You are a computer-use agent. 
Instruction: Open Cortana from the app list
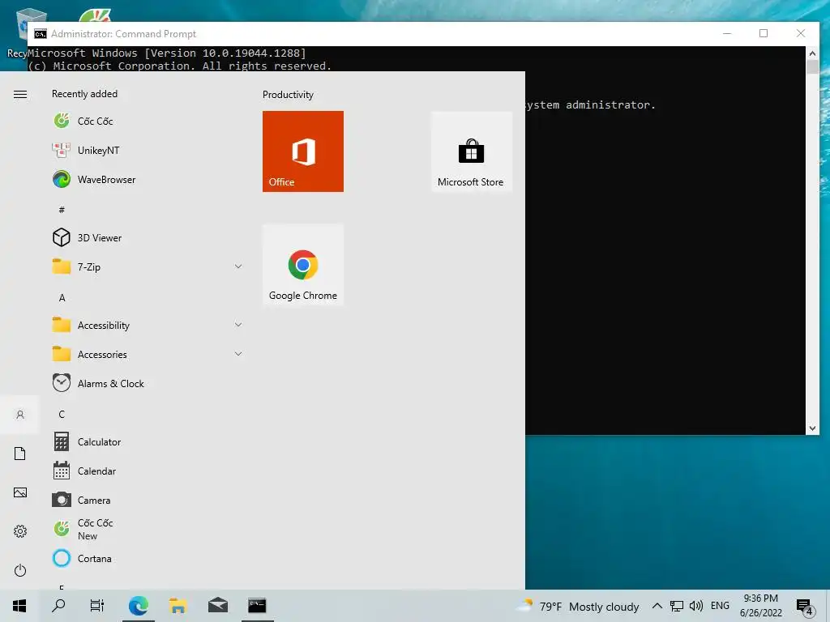coord(148,558)
